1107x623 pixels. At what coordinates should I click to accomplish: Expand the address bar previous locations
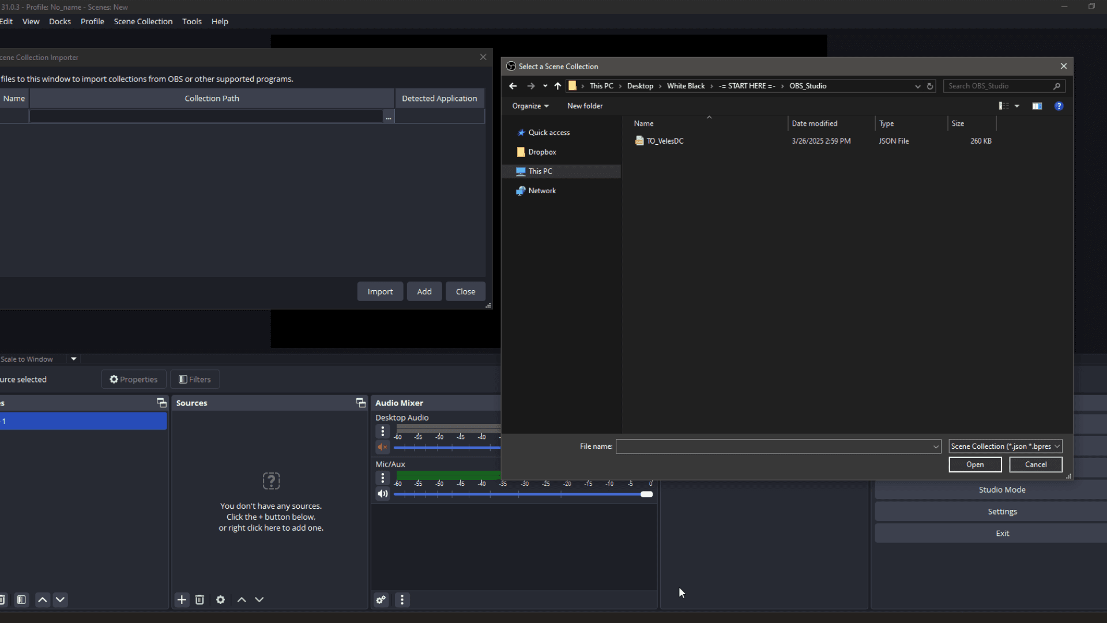(917, 86)
